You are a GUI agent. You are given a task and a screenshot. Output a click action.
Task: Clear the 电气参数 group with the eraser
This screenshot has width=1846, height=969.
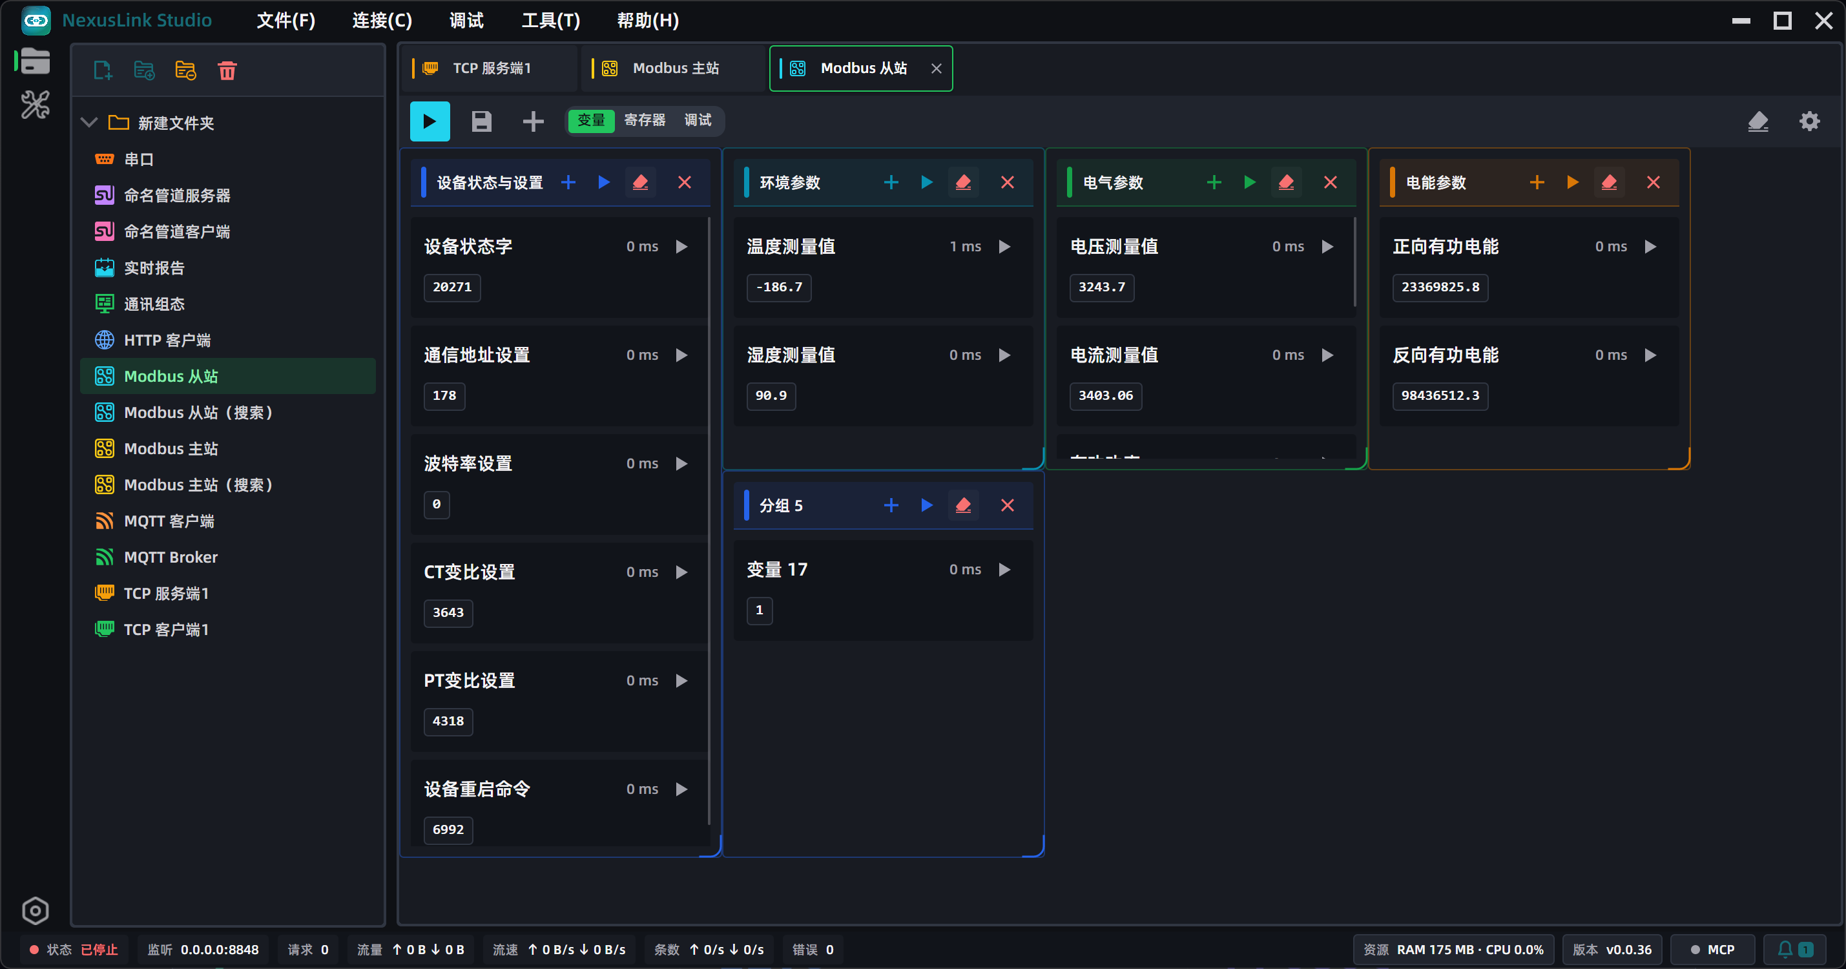(1287, 183)
